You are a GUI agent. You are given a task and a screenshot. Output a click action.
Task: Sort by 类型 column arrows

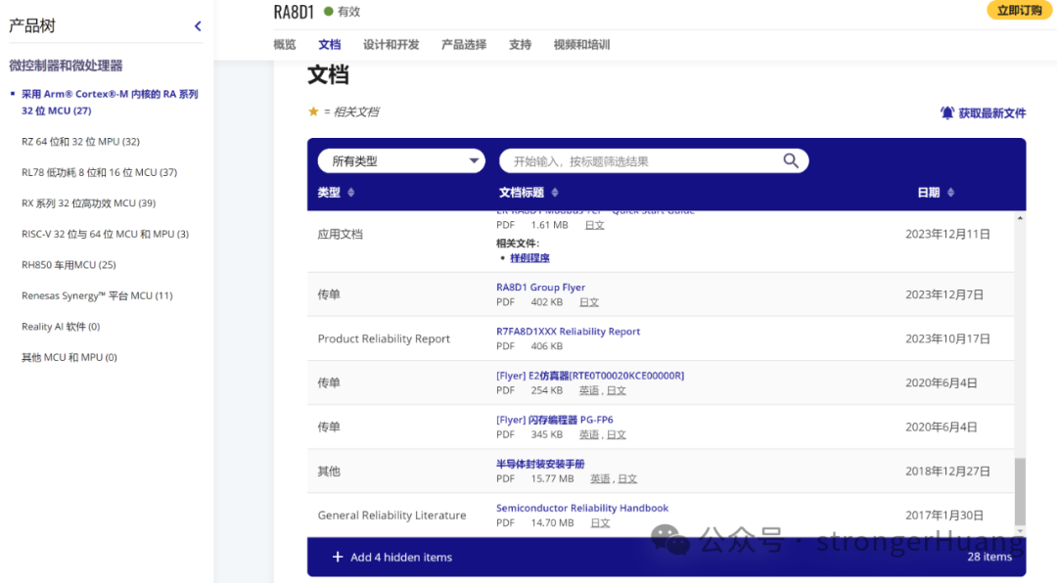click(x=350, y=193)
